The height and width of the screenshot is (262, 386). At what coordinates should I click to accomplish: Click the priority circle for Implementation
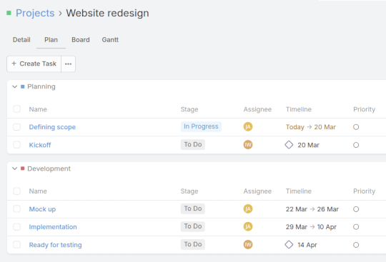[x=356, y=227]
